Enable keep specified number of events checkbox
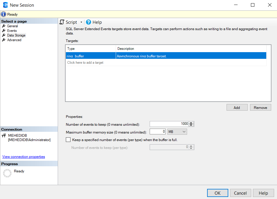 (68, 140)
